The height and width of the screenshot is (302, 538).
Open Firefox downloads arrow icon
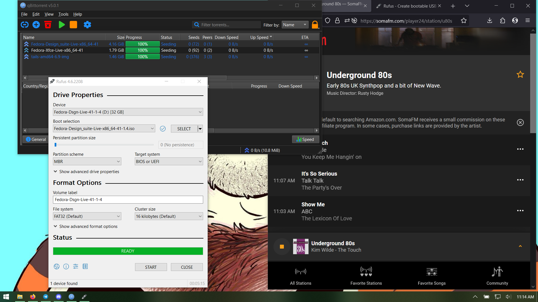[490, 21]
